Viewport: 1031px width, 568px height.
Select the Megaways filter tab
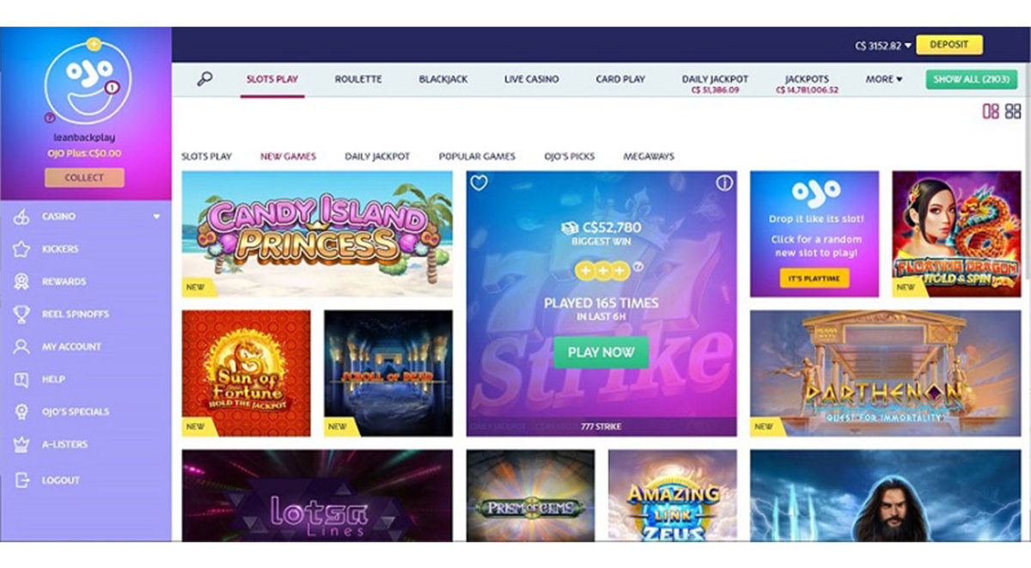(649, 156)
